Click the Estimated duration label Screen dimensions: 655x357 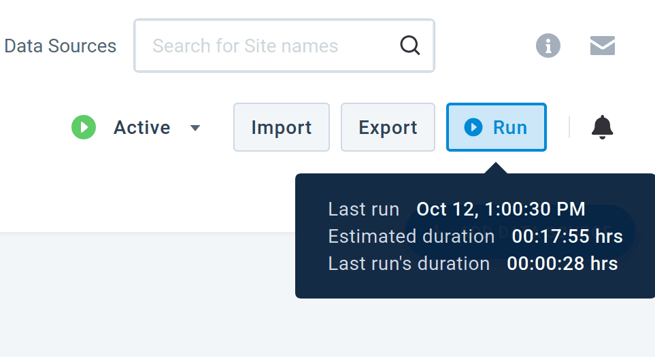[x=411, y=236]
